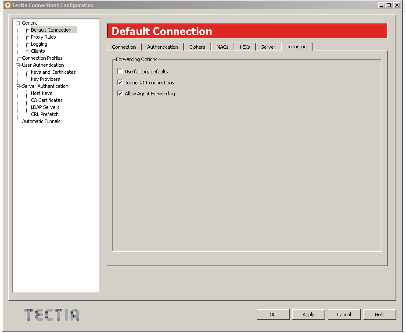Select the User Authentication tree label
The width and height of the screenshot is (406, 333).
(x=43, y=65)
